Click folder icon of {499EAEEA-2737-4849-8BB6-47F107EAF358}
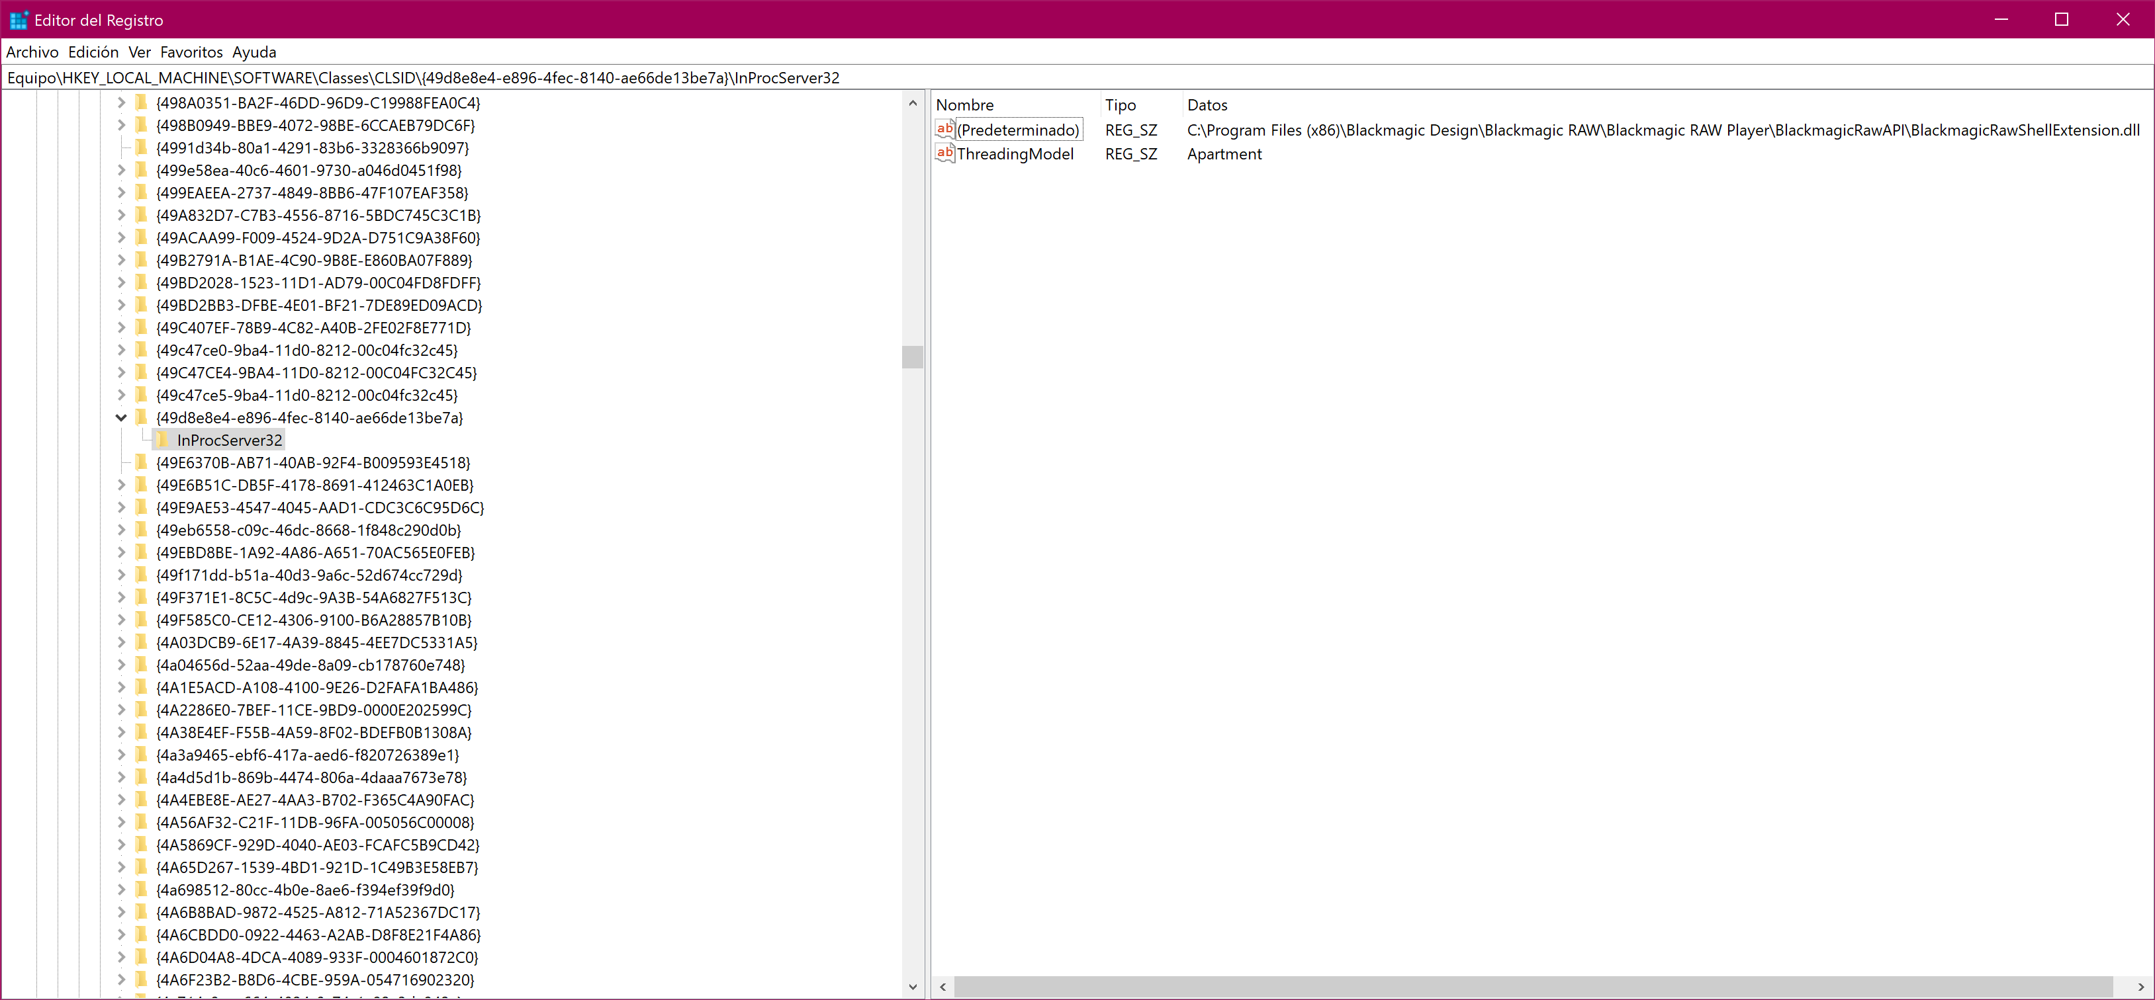 142,192
